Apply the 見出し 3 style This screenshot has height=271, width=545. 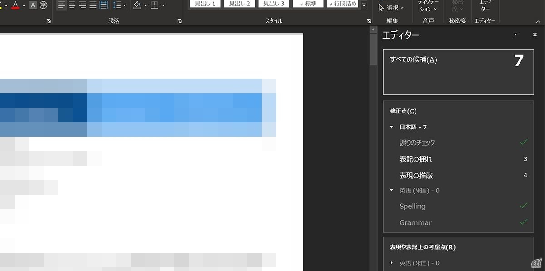[x=274, y=4]
